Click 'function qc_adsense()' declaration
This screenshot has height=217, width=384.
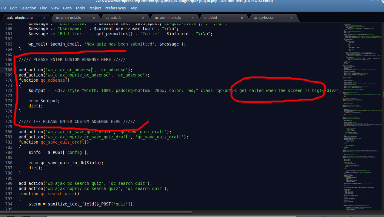click(44, 80)
